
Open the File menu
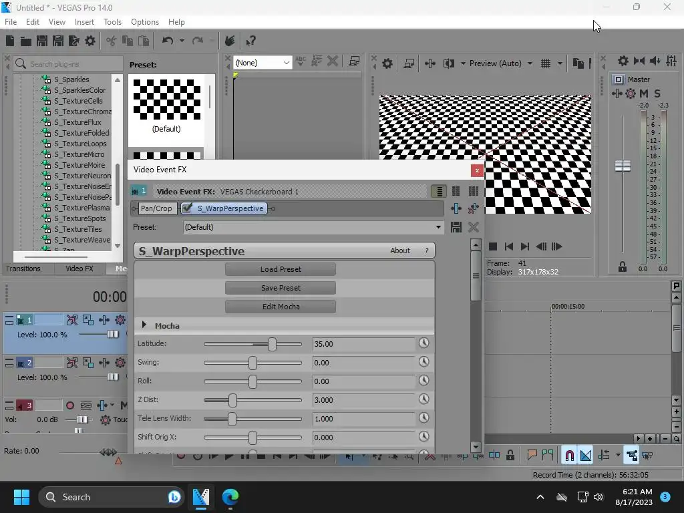coord(11,22)
